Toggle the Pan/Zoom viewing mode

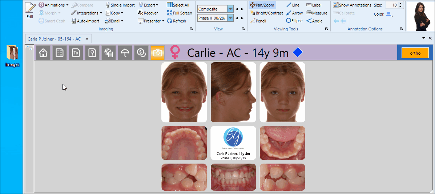[262, 5]
